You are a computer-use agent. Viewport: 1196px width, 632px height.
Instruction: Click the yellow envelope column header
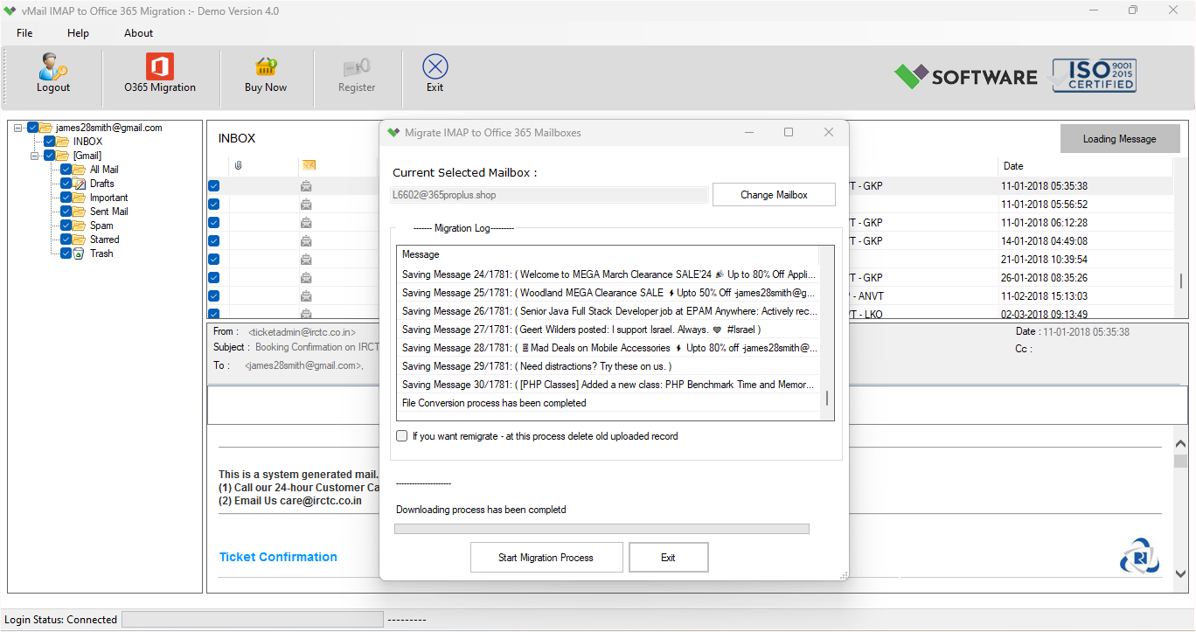click(x=309, y=165)
